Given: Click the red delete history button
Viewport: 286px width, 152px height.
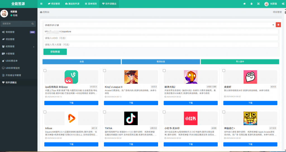Looking at the screenshot, I should (278, 25).
